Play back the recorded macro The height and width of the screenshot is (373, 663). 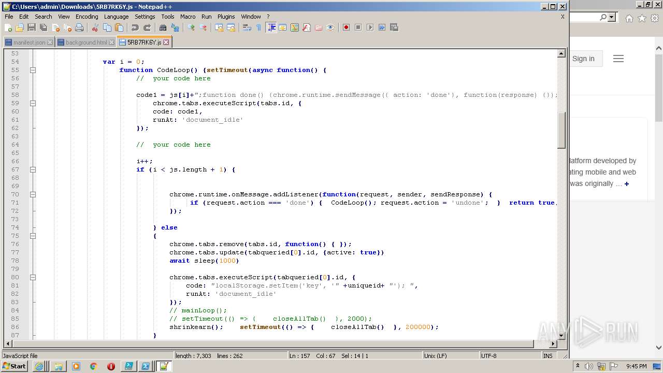(370, 27)
